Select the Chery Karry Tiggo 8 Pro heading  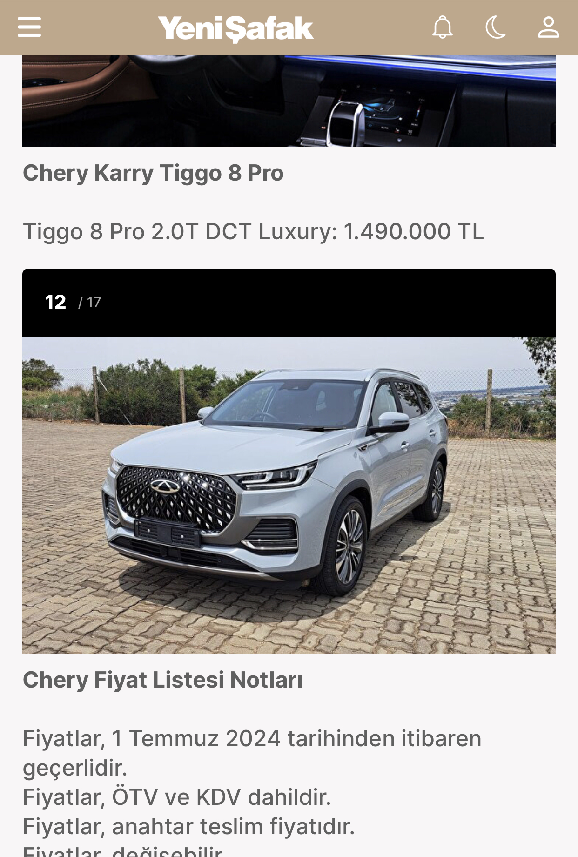click(153, 173)
